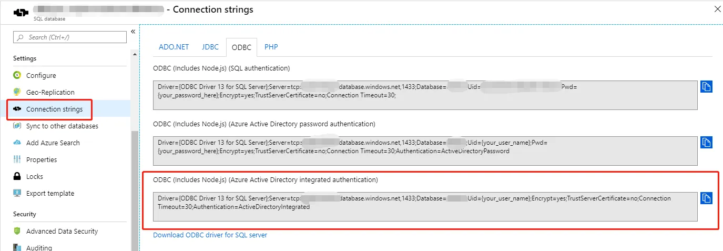Click the Geo-Replication globe icon

click(x=17, y=92)
